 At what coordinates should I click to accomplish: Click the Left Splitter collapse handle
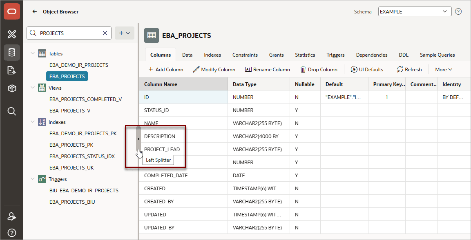(138, 139)
